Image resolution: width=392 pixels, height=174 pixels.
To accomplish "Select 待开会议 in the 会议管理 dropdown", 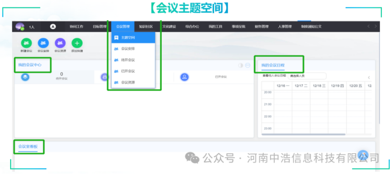I will (x=133, y=60).
